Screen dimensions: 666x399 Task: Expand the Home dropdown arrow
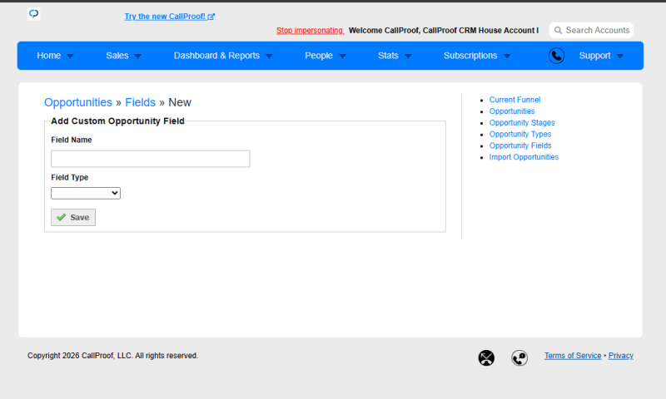71,56
